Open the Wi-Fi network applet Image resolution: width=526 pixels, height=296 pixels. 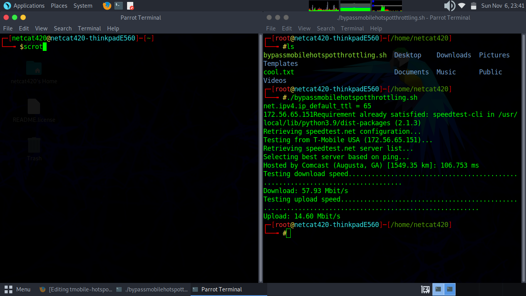[x=462, y=6]
